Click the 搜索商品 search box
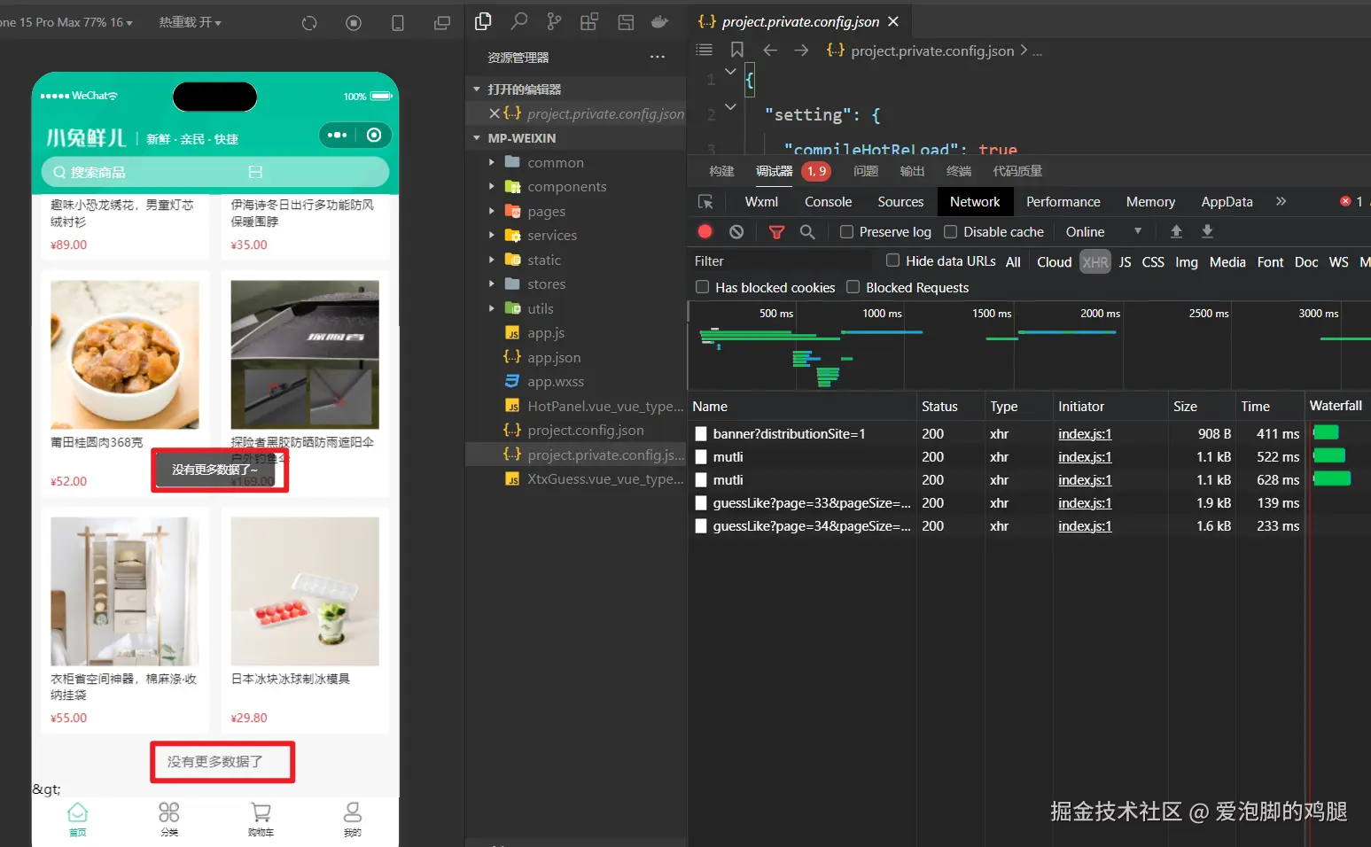This screenshot has width=1371, height=847. (x=215, y=172)
